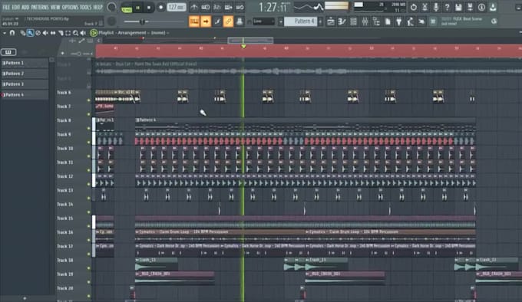Select Pattern 3 in picker list
This screenshot has width=522, height=302.
25,84
